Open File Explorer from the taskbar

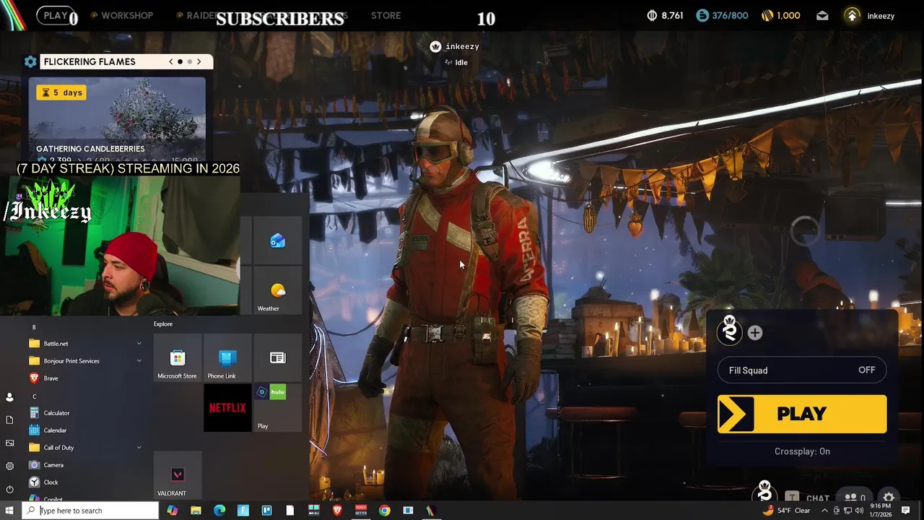coord(196,511)
